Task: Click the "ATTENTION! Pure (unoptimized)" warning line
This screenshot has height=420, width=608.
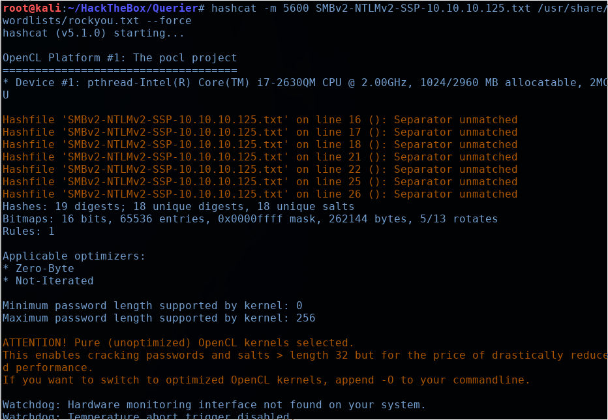Action: [x=178, y=343]
